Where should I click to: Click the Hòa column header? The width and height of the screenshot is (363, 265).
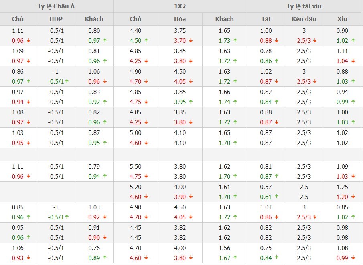[180, 19]
